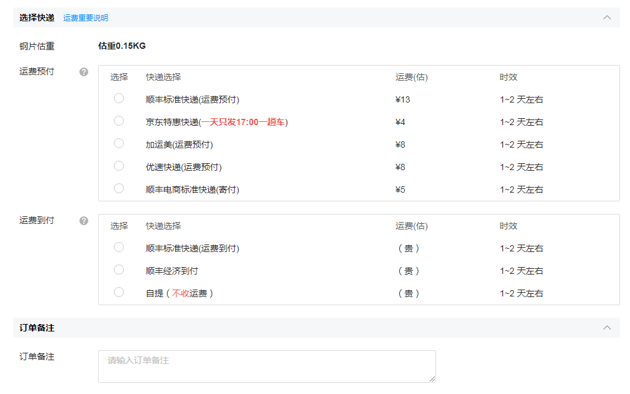This screenshot has height=394, width=630.
Task: Click (贵) fee in 顺丰经济到付 row
Action: (409, 271)
